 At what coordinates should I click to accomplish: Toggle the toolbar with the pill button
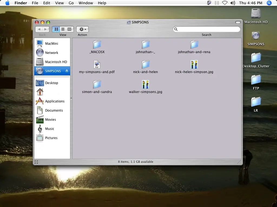click(238, 22)
